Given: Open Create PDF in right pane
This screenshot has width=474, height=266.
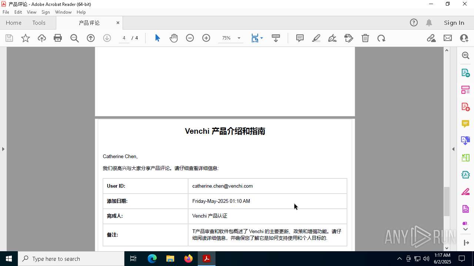Looking at the screenshot, I should pos(465,106).
